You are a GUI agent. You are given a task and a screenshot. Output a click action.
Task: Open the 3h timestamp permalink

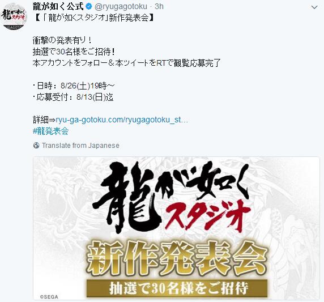(x=159, y=7)
